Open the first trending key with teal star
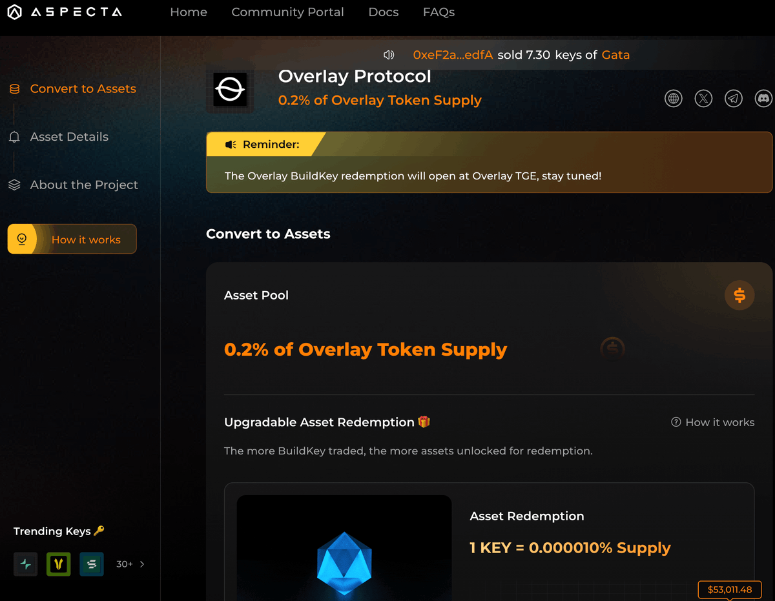The image size is (775, 601). (26, 564)
